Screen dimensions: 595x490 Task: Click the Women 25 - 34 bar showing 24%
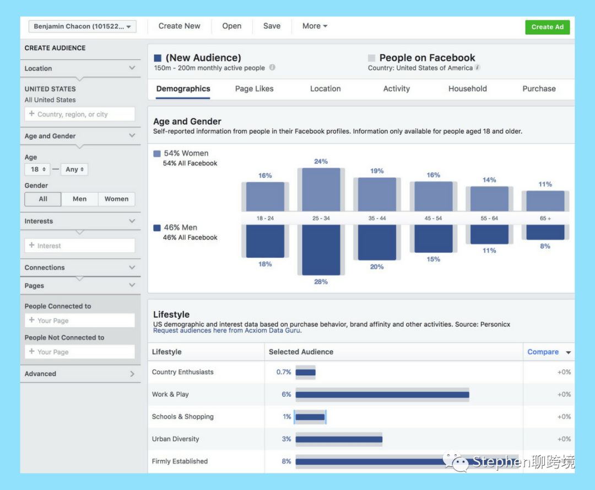(321, 190)
